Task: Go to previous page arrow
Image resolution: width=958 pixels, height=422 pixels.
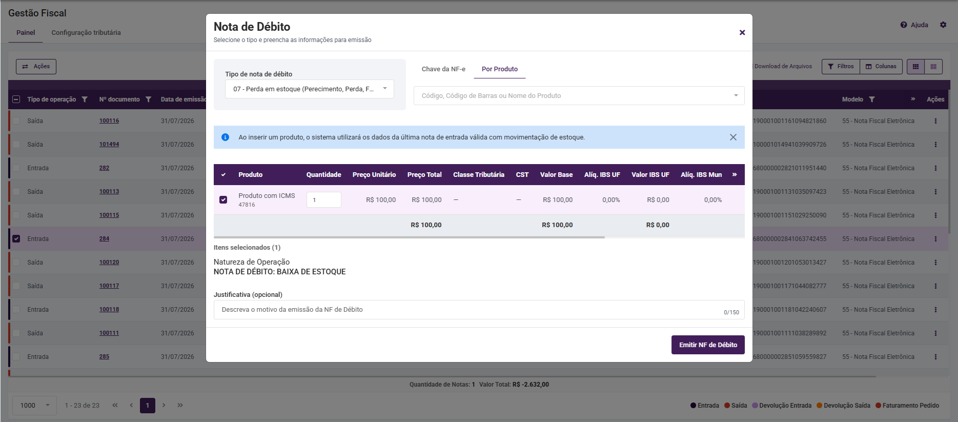Action: (131, 405)
